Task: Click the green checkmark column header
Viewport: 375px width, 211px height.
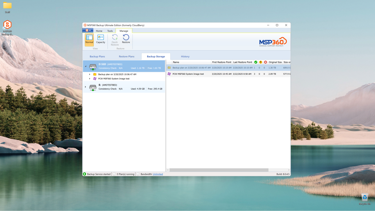Action: coord(256,62)
